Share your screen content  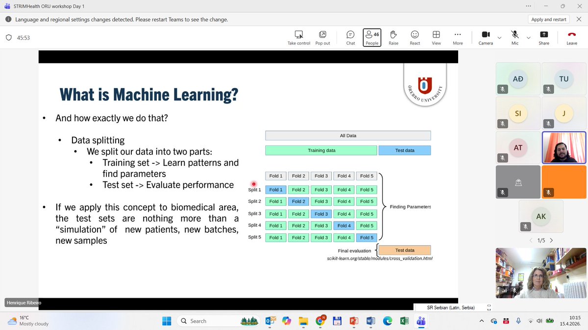pos(544,38)
